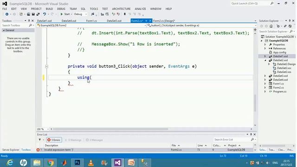Toggle the 0 Warnings filter button
Viewport: 297px width, 167px height.
coord(73,140)
